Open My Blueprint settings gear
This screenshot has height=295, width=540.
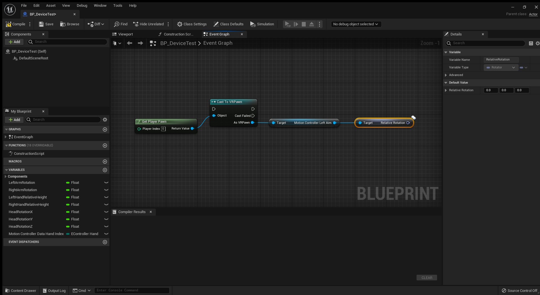point(105,120)
